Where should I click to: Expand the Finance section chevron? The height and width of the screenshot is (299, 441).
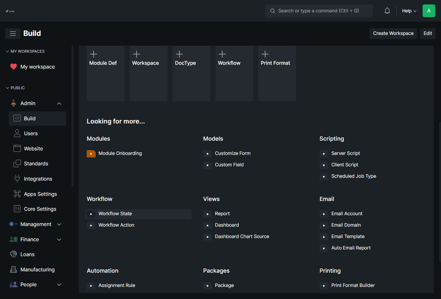coord(59,240)
